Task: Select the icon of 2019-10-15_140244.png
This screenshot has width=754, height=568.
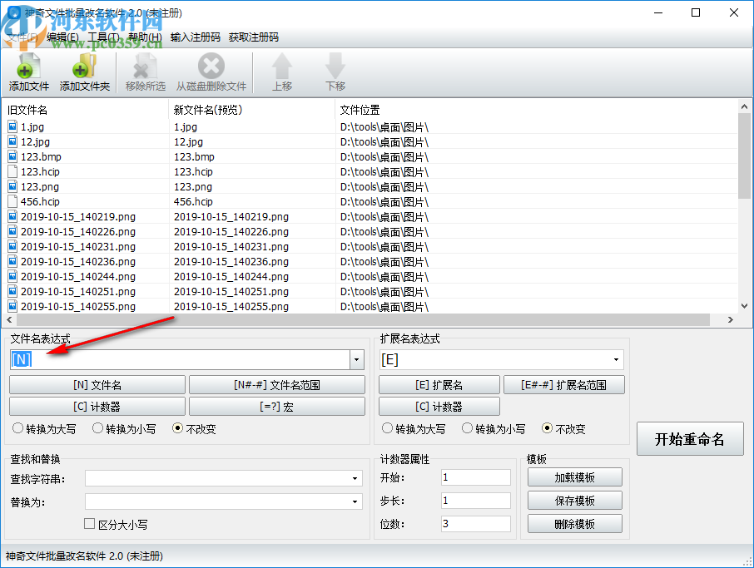Action: pyautogui.click(x=12, y=276)
